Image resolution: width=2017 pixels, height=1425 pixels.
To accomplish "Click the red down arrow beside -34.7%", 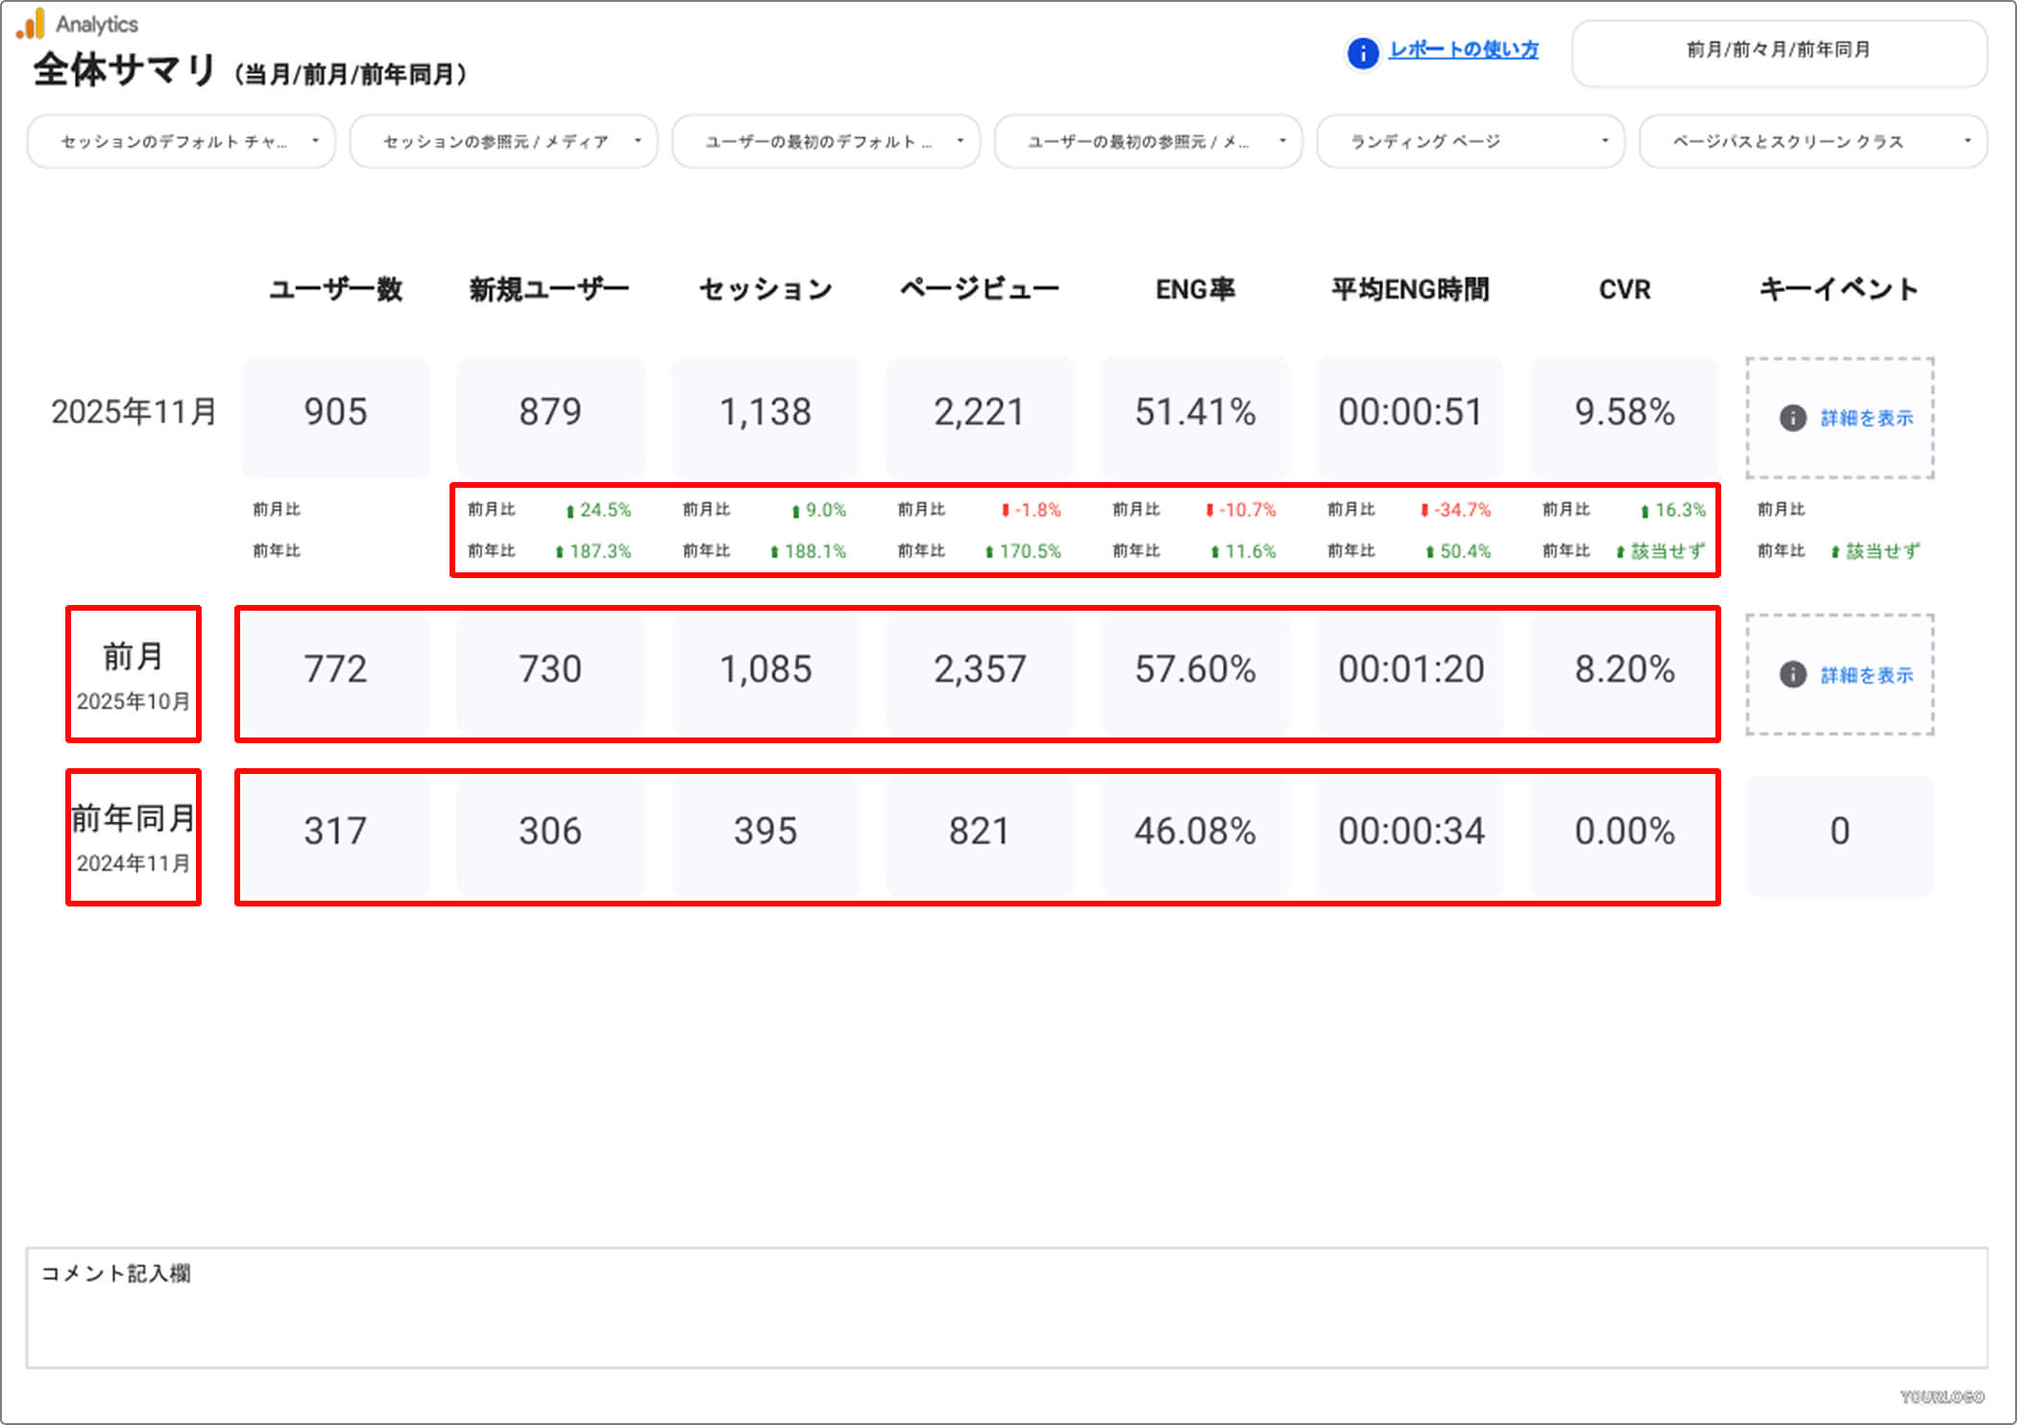I will [x=1424, y=510].
